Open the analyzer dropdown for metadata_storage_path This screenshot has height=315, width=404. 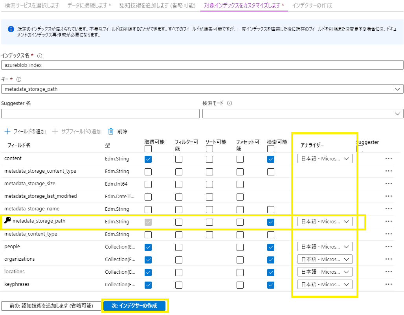pos(325,221)
